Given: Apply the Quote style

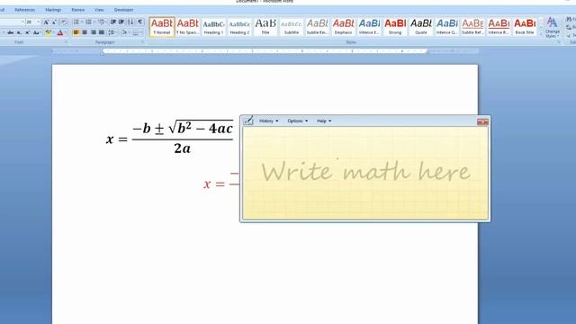Looking at the screenshot, I should [x=421, y=27].
